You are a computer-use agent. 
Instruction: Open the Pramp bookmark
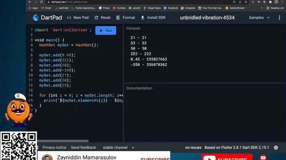pos(104,8)
